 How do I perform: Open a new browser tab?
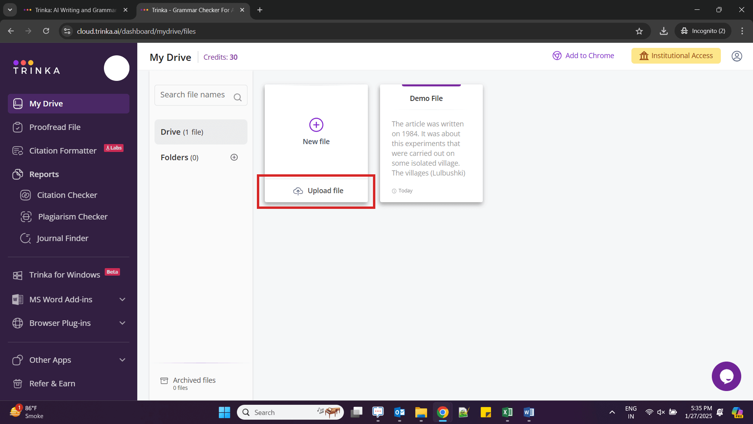260,10
